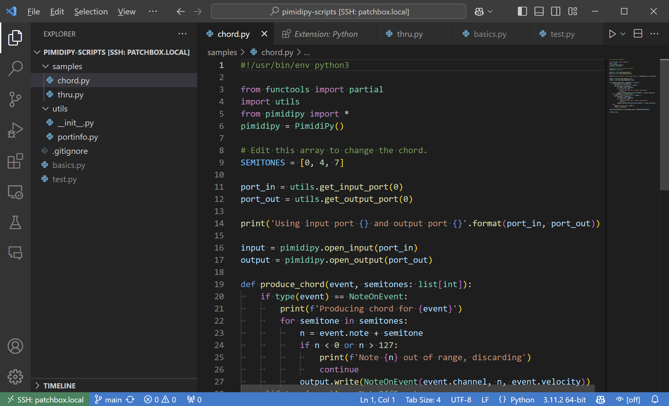Switch to the basics.py tab
This screenshot has width=669, height=406.
(491, 34)
